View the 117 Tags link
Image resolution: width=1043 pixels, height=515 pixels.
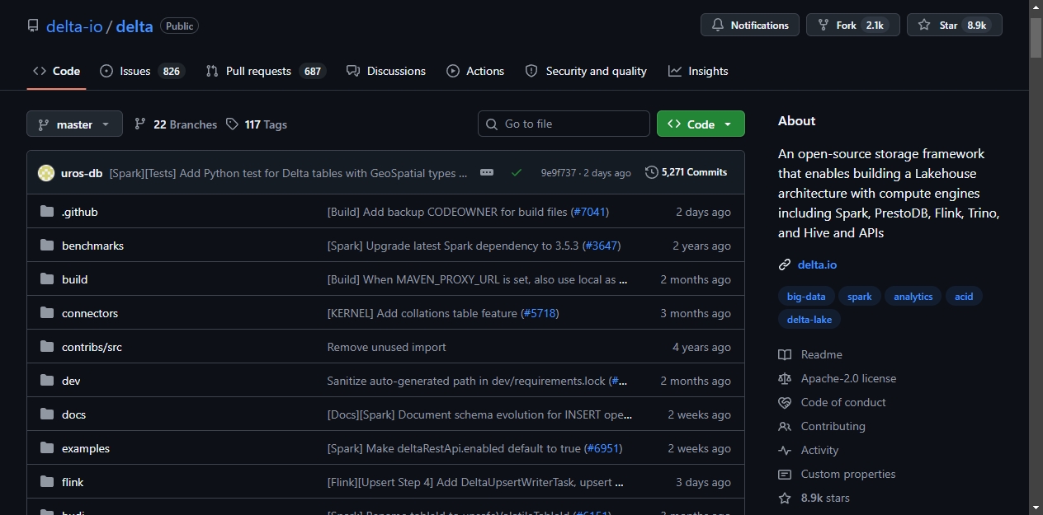point(257,124)
